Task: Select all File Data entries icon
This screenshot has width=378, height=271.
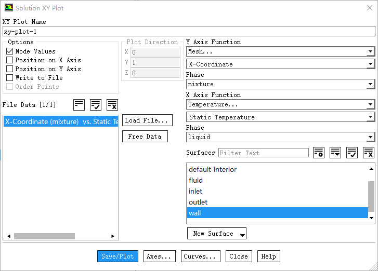Action: point(96,105)
